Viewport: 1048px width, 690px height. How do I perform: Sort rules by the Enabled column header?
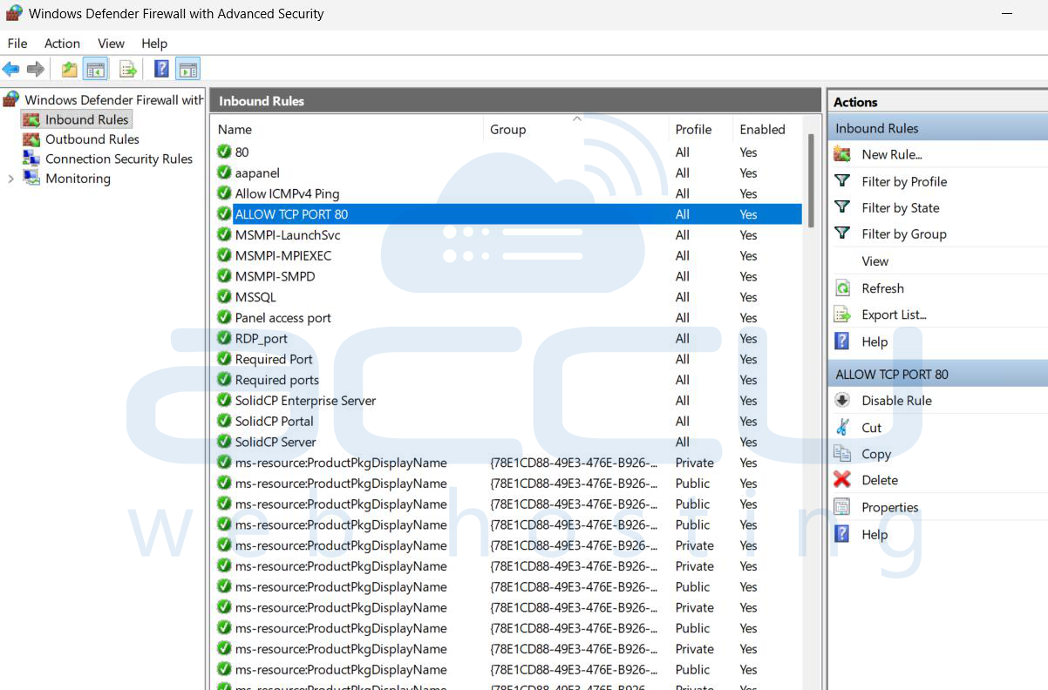(x=762, y=129)
